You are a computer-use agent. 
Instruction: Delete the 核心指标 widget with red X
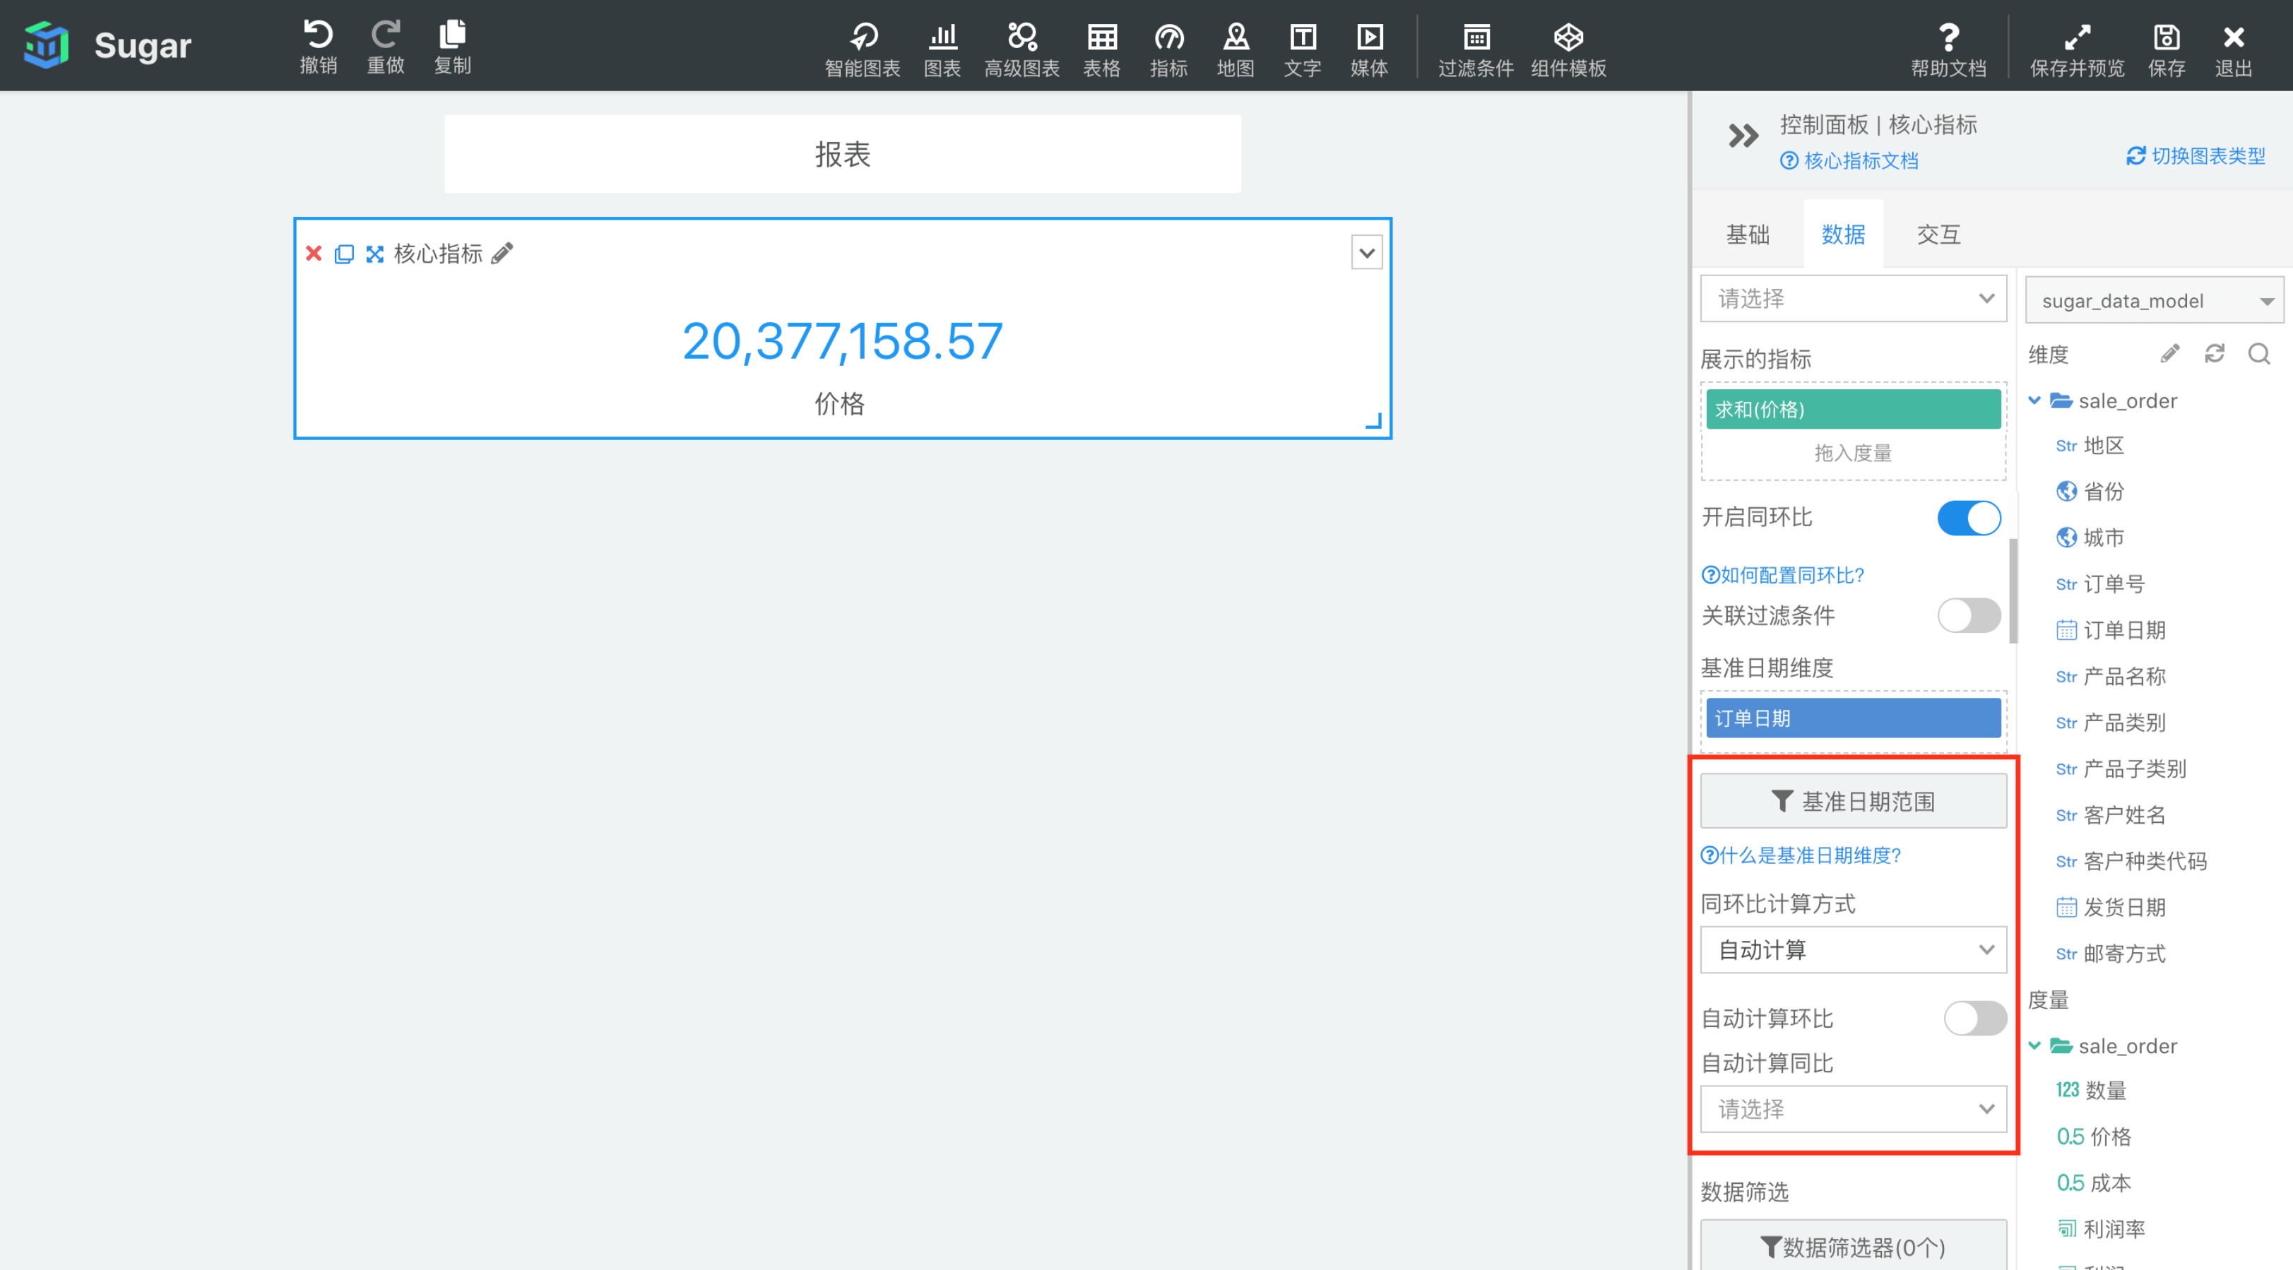(314, 254)
